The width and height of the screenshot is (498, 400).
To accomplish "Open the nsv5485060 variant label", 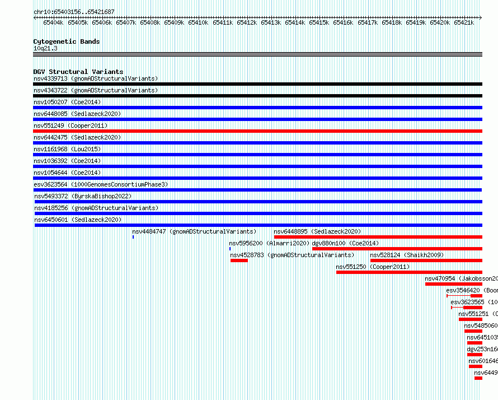I will pyautogui.click(x=481, y=325).
